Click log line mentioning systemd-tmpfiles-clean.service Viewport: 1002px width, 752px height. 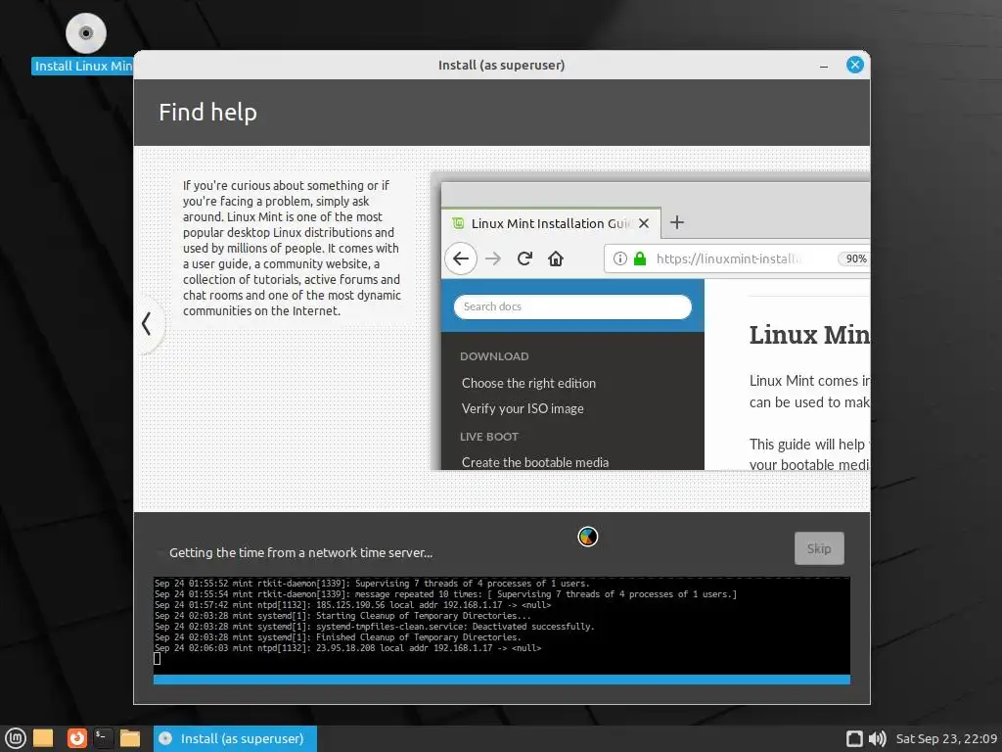click(x=375, y=627)
